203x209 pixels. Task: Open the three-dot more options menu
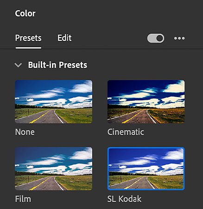click(x=179, y=38)
